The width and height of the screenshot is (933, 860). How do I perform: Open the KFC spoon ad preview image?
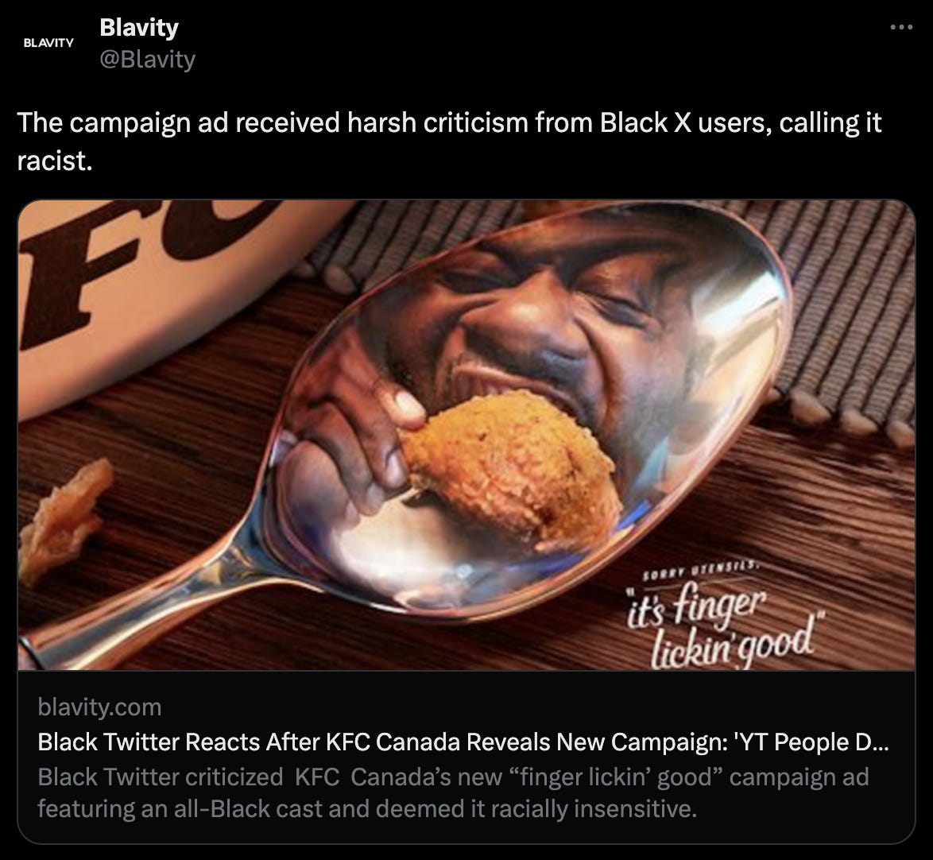click(x=466, y=435)
